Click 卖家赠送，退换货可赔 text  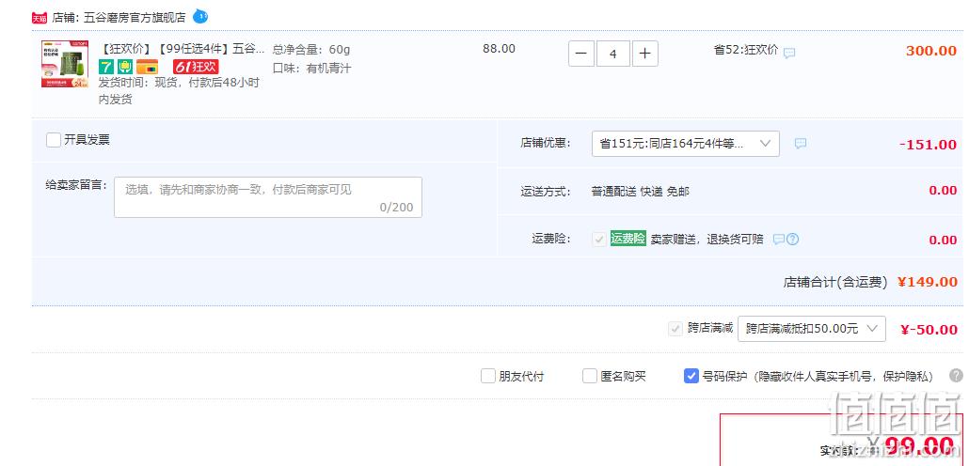707,240
